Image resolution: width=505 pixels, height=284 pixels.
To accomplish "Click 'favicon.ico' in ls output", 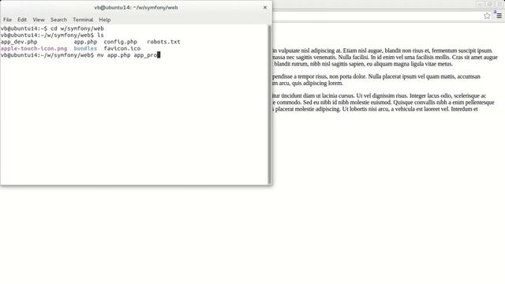I will coord(122,49).
